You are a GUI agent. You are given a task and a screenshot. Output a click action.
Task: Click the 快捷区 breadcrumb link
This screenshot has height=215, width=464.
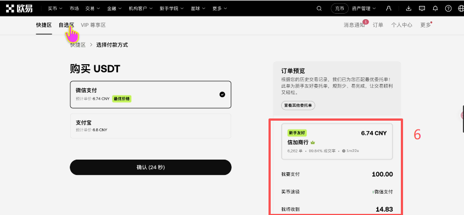point(78,45)
